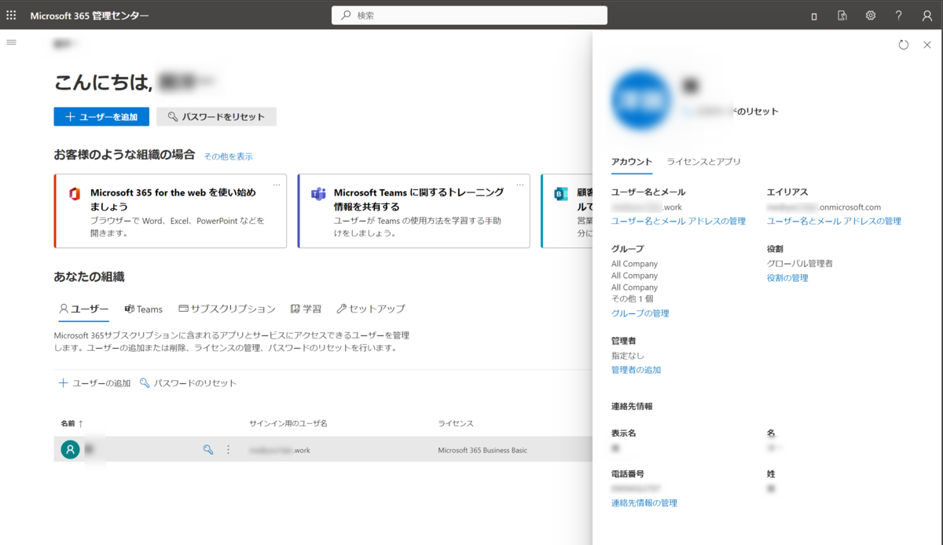Viewport: 943px width, 545px height.
Task: Click the パスワードをリセット gray button
Action: coord(216,117)
